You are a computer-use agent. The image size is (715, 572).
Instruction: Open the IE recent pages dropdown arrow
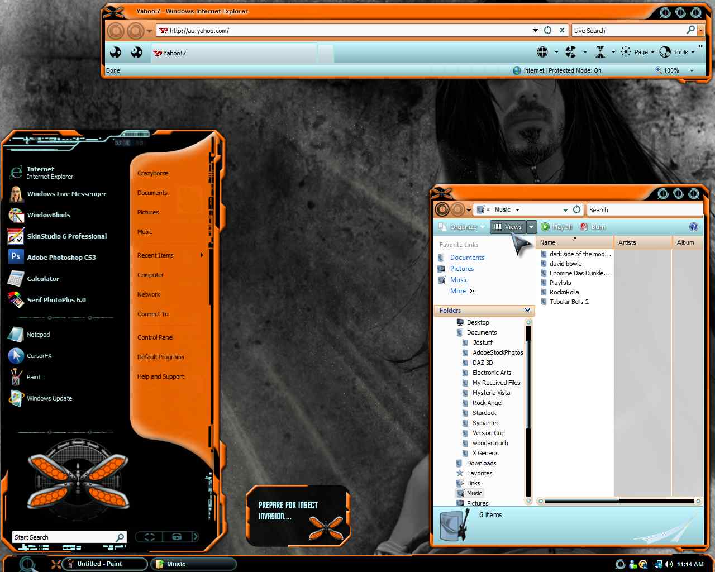tap(149, 31)
